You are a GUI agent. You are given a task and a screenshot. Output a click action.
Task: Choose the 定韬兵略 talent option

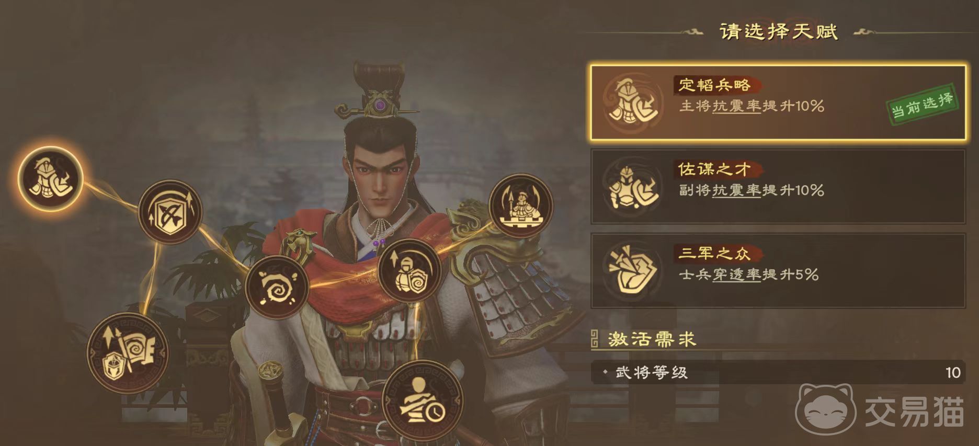point(778,102)
